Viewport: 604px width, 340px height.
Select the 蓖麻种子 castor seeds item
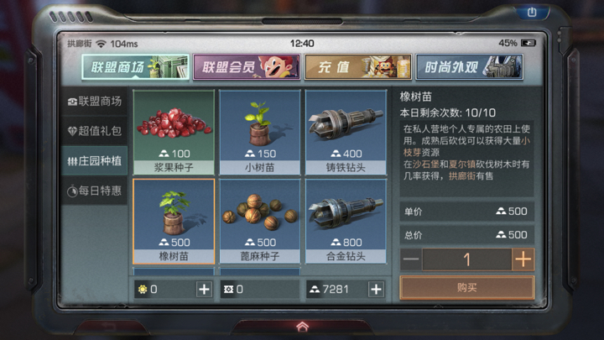coord(260,222)
